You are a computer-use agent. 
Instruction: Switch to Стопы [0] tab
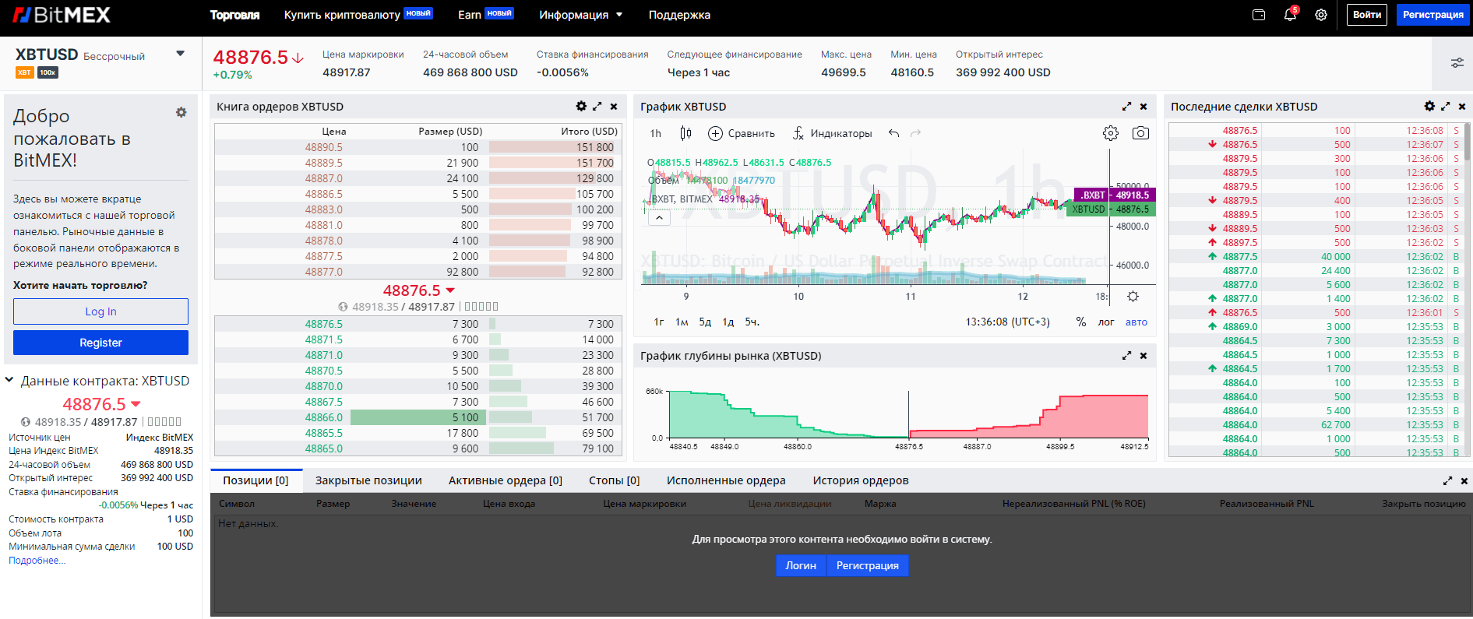615,480
